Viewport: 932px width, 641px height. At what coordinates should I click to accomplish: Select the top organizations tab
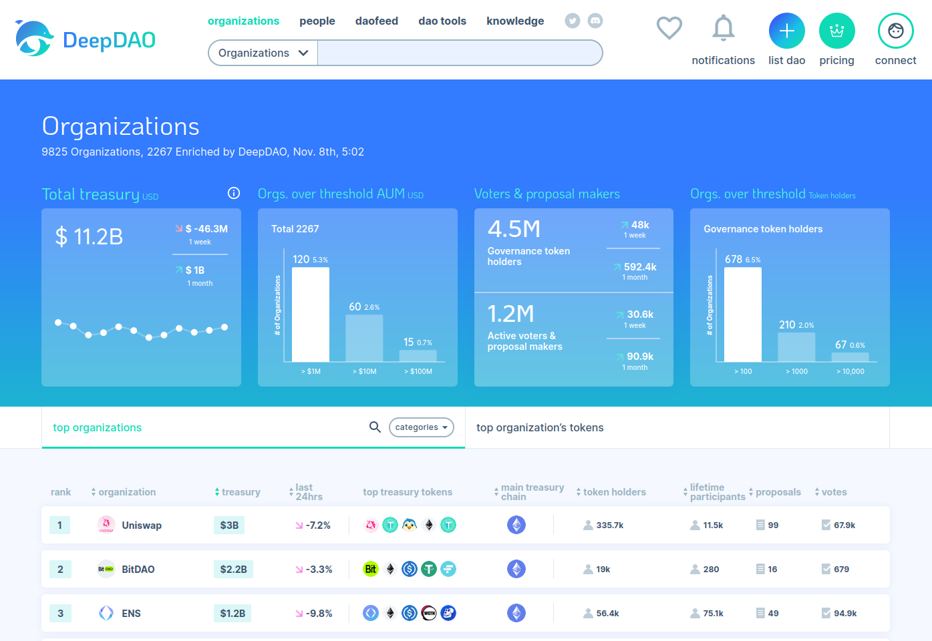(98, 427)
